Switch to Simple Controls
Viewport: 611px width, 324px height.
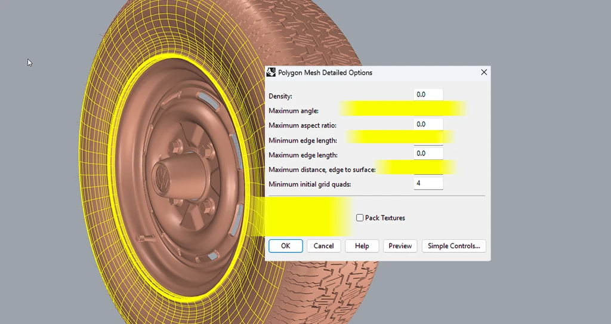(453, 246)
